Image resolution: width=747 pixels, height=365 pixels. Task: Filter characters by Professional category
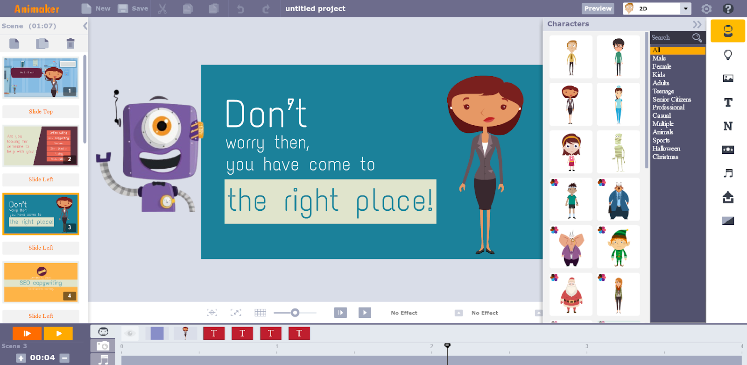[668, 107]
